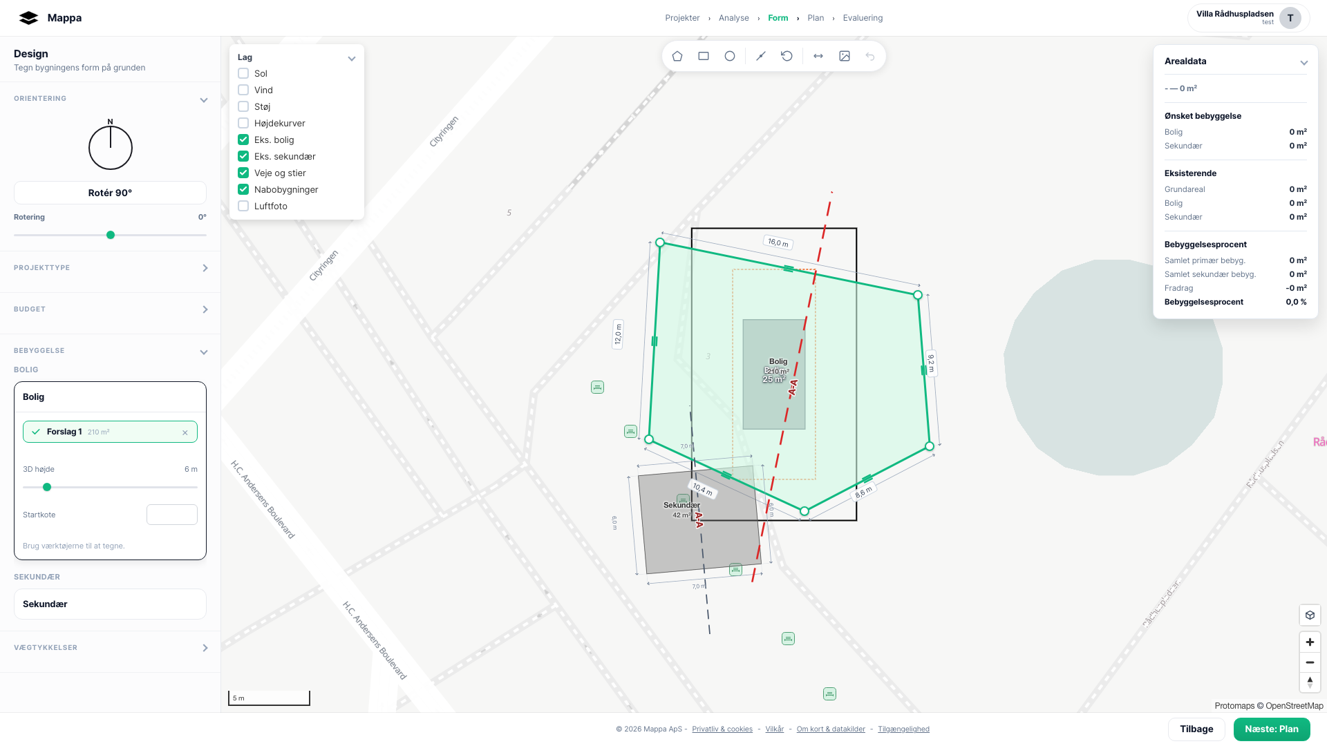Zoom in on the map
1327x746 pixels.
point(1310,642)
